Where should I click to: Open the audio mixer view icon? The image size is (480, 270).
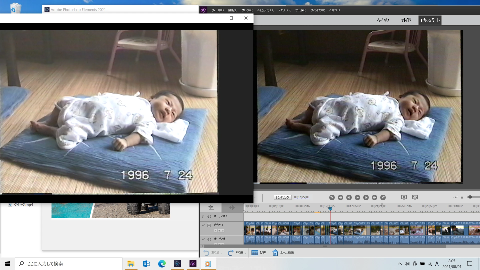[x=232, y=207]
